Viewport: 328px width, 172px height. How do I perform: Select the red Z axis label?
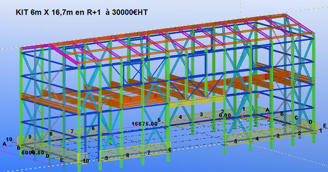258,96
